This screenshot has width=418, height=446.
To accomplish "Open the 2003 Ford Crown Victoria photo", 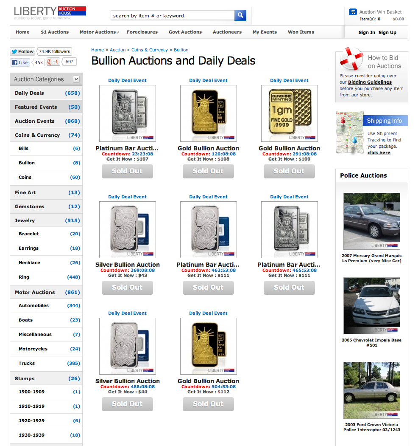I will tap(372, 390).
